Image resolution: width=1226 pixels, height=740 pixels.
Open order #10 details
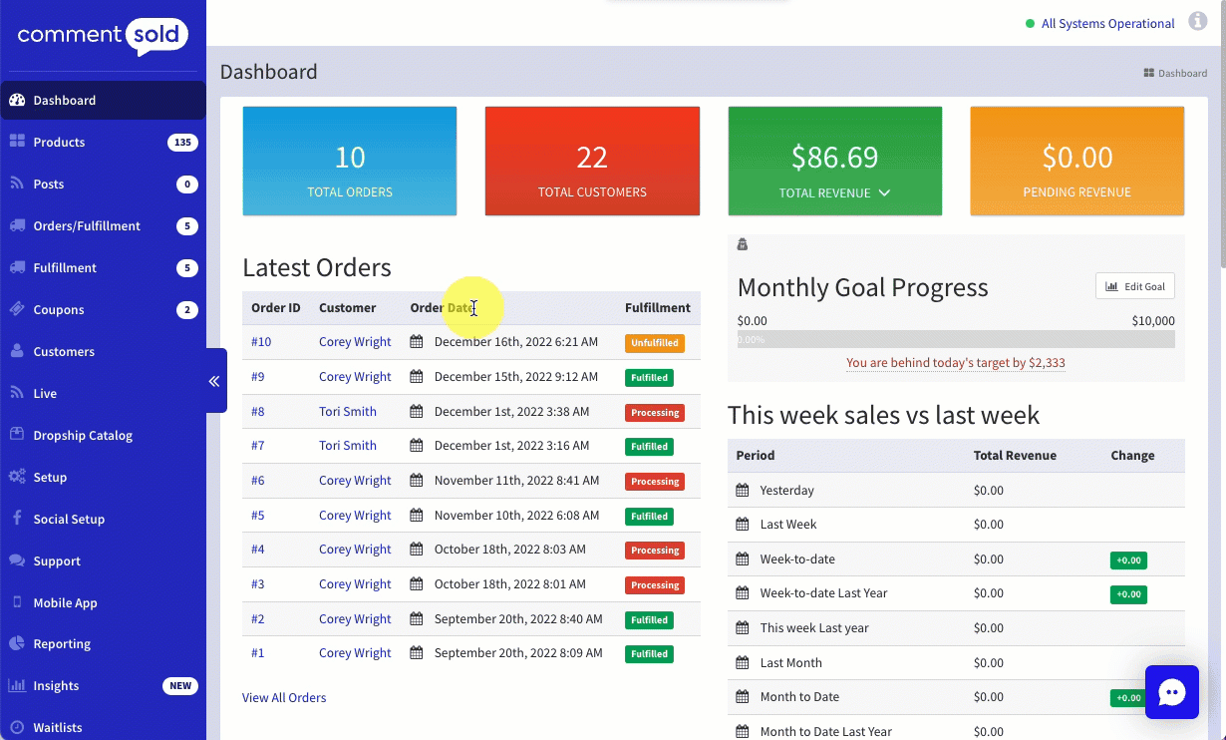[x=261, y=342]
